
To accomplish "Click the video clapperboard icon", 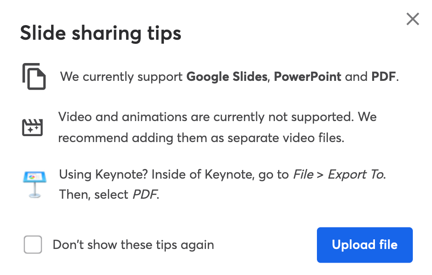I will pyautogui.click(x=32, y=127).
